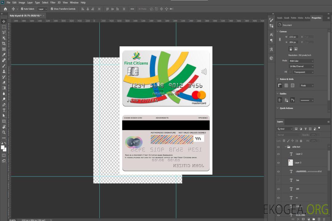Select the Horizontal Type tool
The image size is (332, 221).
click(x=4, y=110)
